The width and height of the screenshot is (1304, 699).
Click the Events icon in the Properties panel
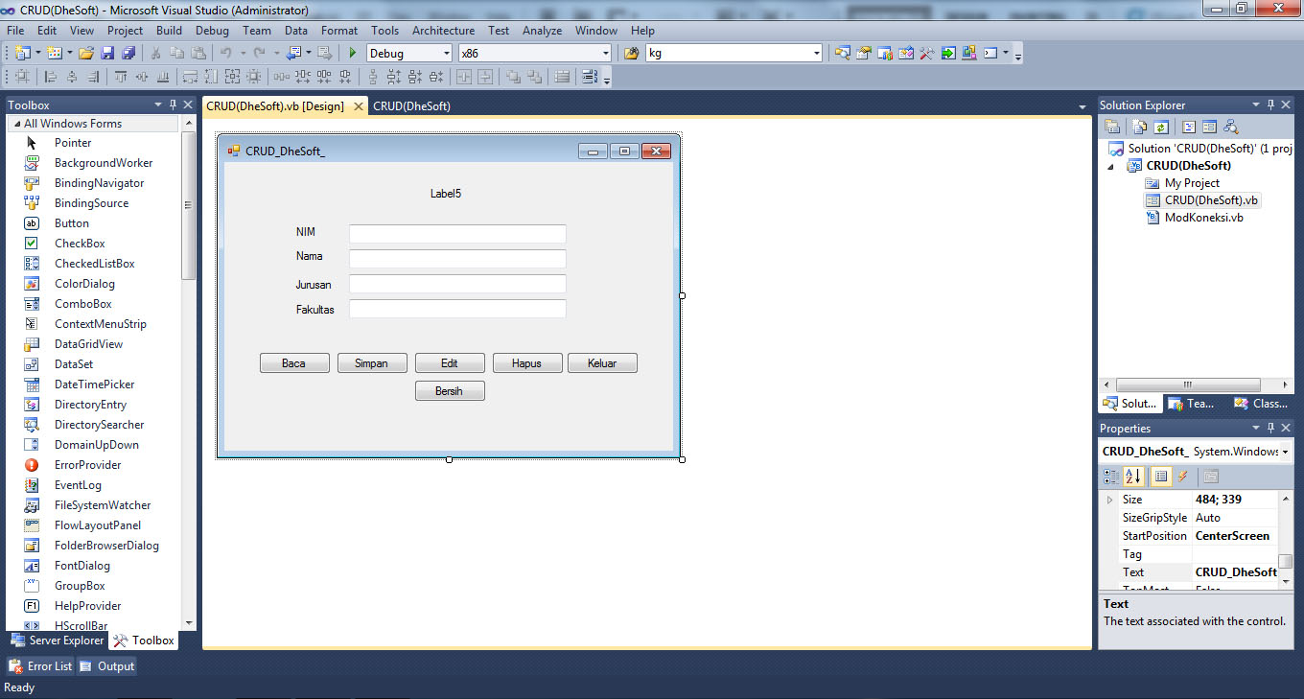[1182, 477]
